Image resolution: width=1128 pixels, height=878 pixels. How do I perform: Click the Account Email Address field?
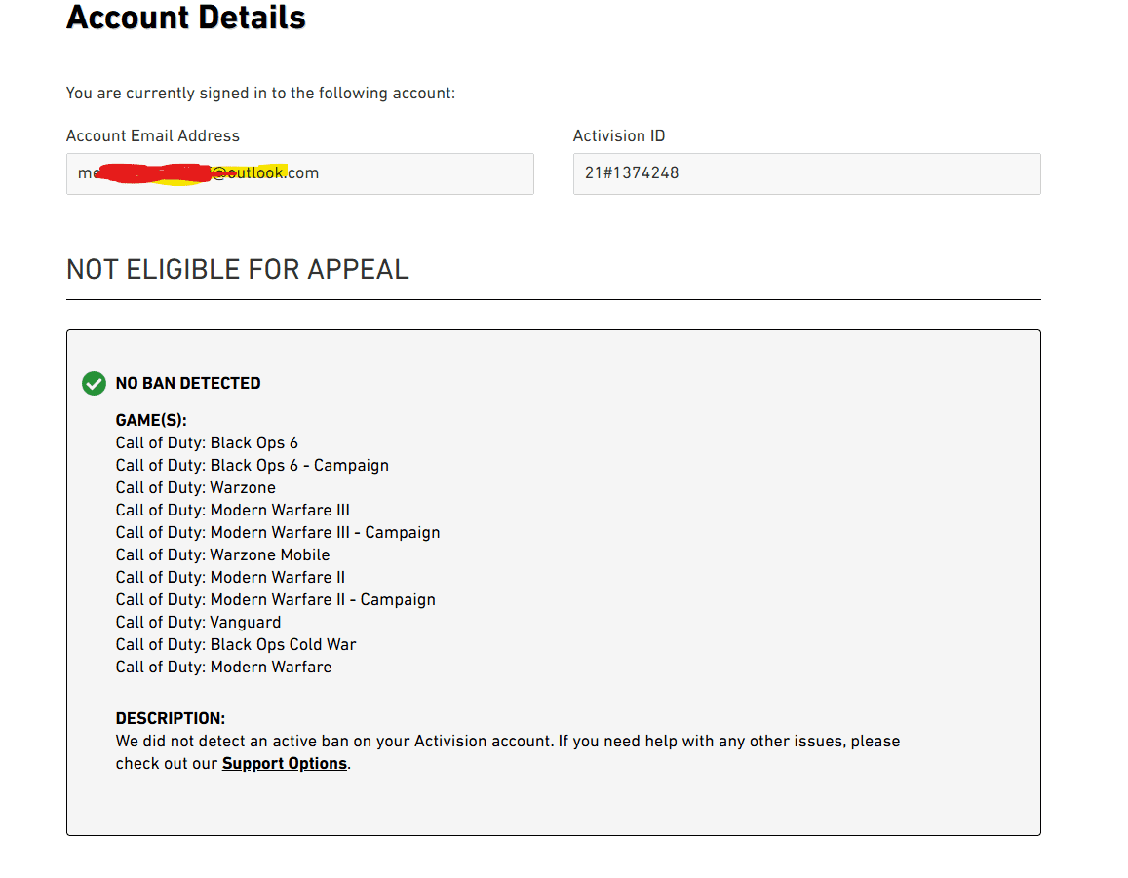[299, 173]
